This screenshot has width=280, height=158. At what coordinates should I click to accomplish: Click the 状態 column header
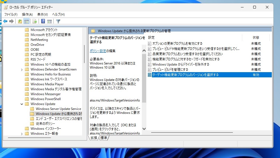point(256,37)
